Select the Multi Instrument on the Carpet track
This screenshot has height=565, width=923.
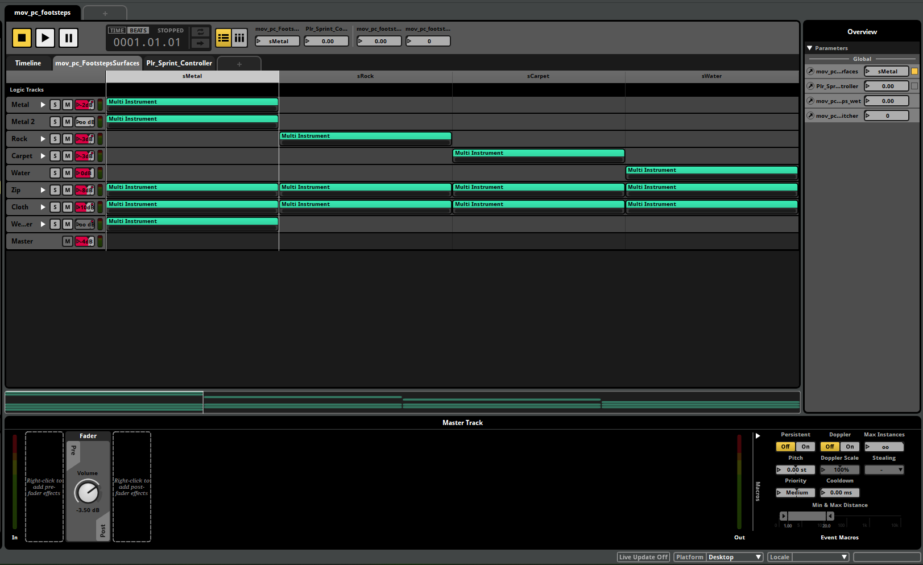[x=539, y=156]
